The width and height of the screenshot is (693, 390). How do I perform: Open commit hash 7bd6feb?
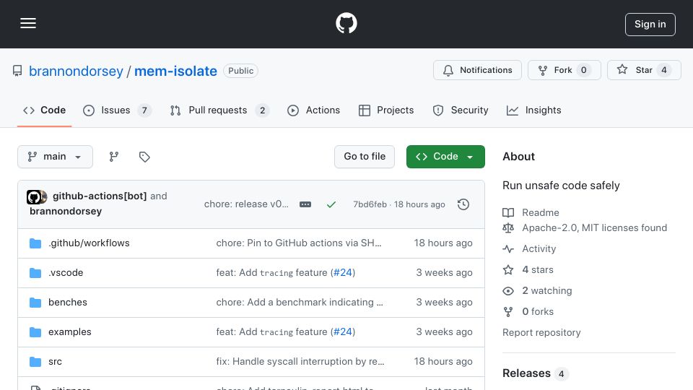click(x=370, y=204)
